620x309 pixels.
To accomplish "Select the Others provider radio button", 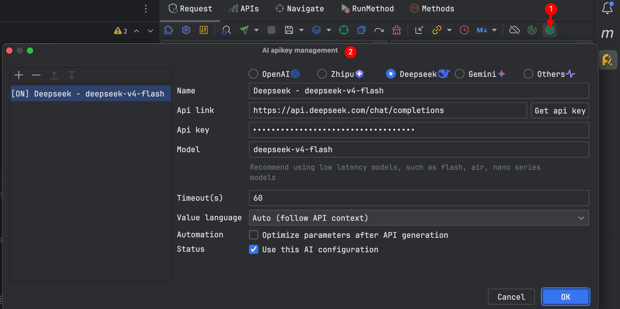I will tap(528, 74).
